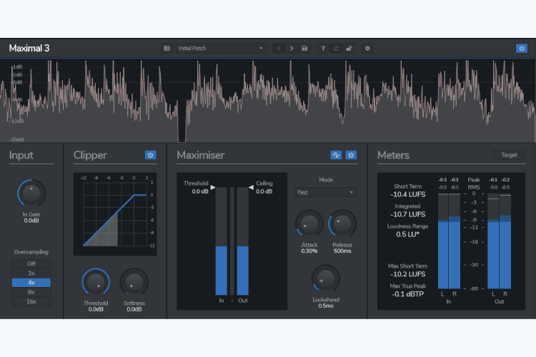Go to previous preset arrow
This screenshot has width=536, height=357.
(279, 49)
